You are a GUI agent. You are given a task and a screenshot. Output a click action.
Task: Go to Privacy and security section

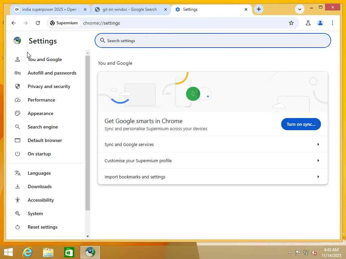coord(49,86)
